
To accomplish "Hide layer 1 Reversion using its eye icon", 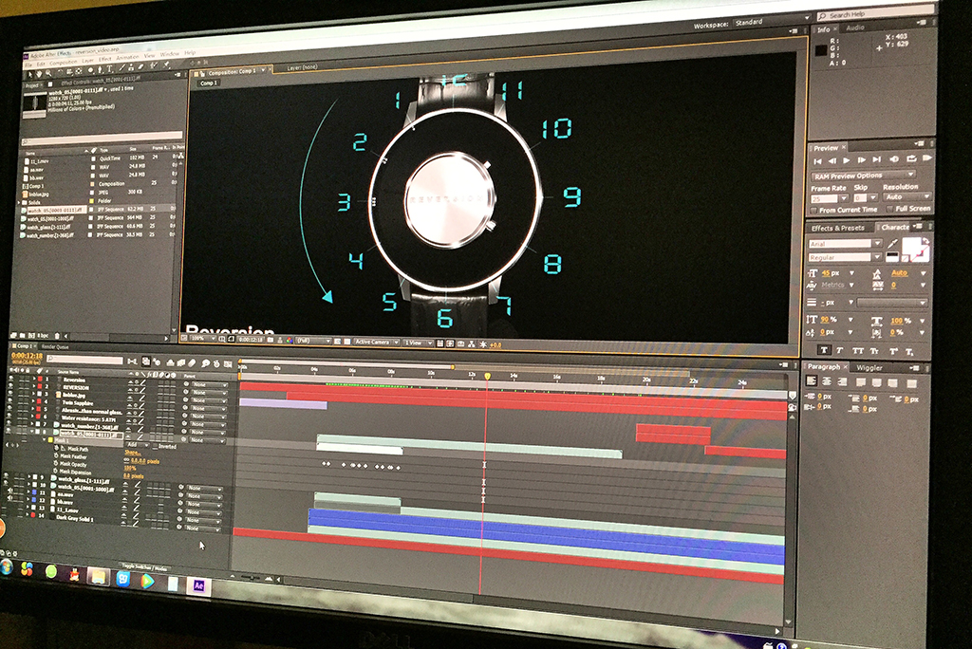I will (9, 379).
